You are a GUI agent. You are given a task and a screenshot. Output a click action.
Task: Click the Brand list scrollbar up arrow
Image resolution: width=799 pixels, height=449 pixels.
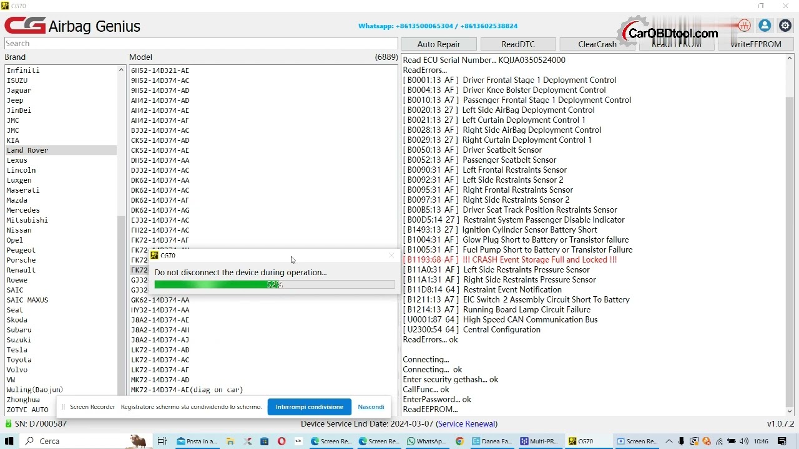(x=121, y=70)
